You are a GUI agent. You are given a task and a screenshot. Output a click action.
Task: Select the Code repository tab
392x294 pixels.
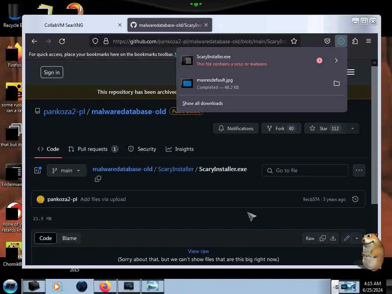tap(48, 149)
